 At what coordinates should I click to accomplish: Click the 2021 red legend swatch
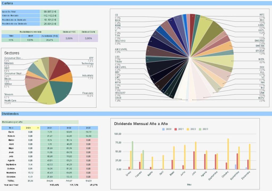point(175,129)
